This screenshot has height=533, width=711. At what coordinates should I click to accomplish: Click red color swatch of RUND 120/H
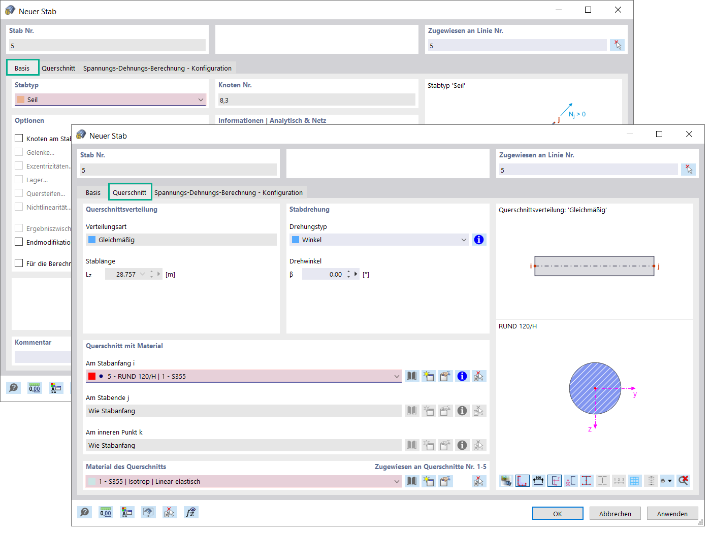pyautogui.click(x=92, y=376)
